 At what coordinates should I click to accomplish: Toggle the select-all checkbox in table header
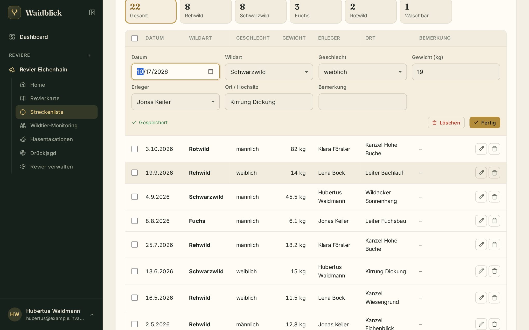click(x=135, y=38)
